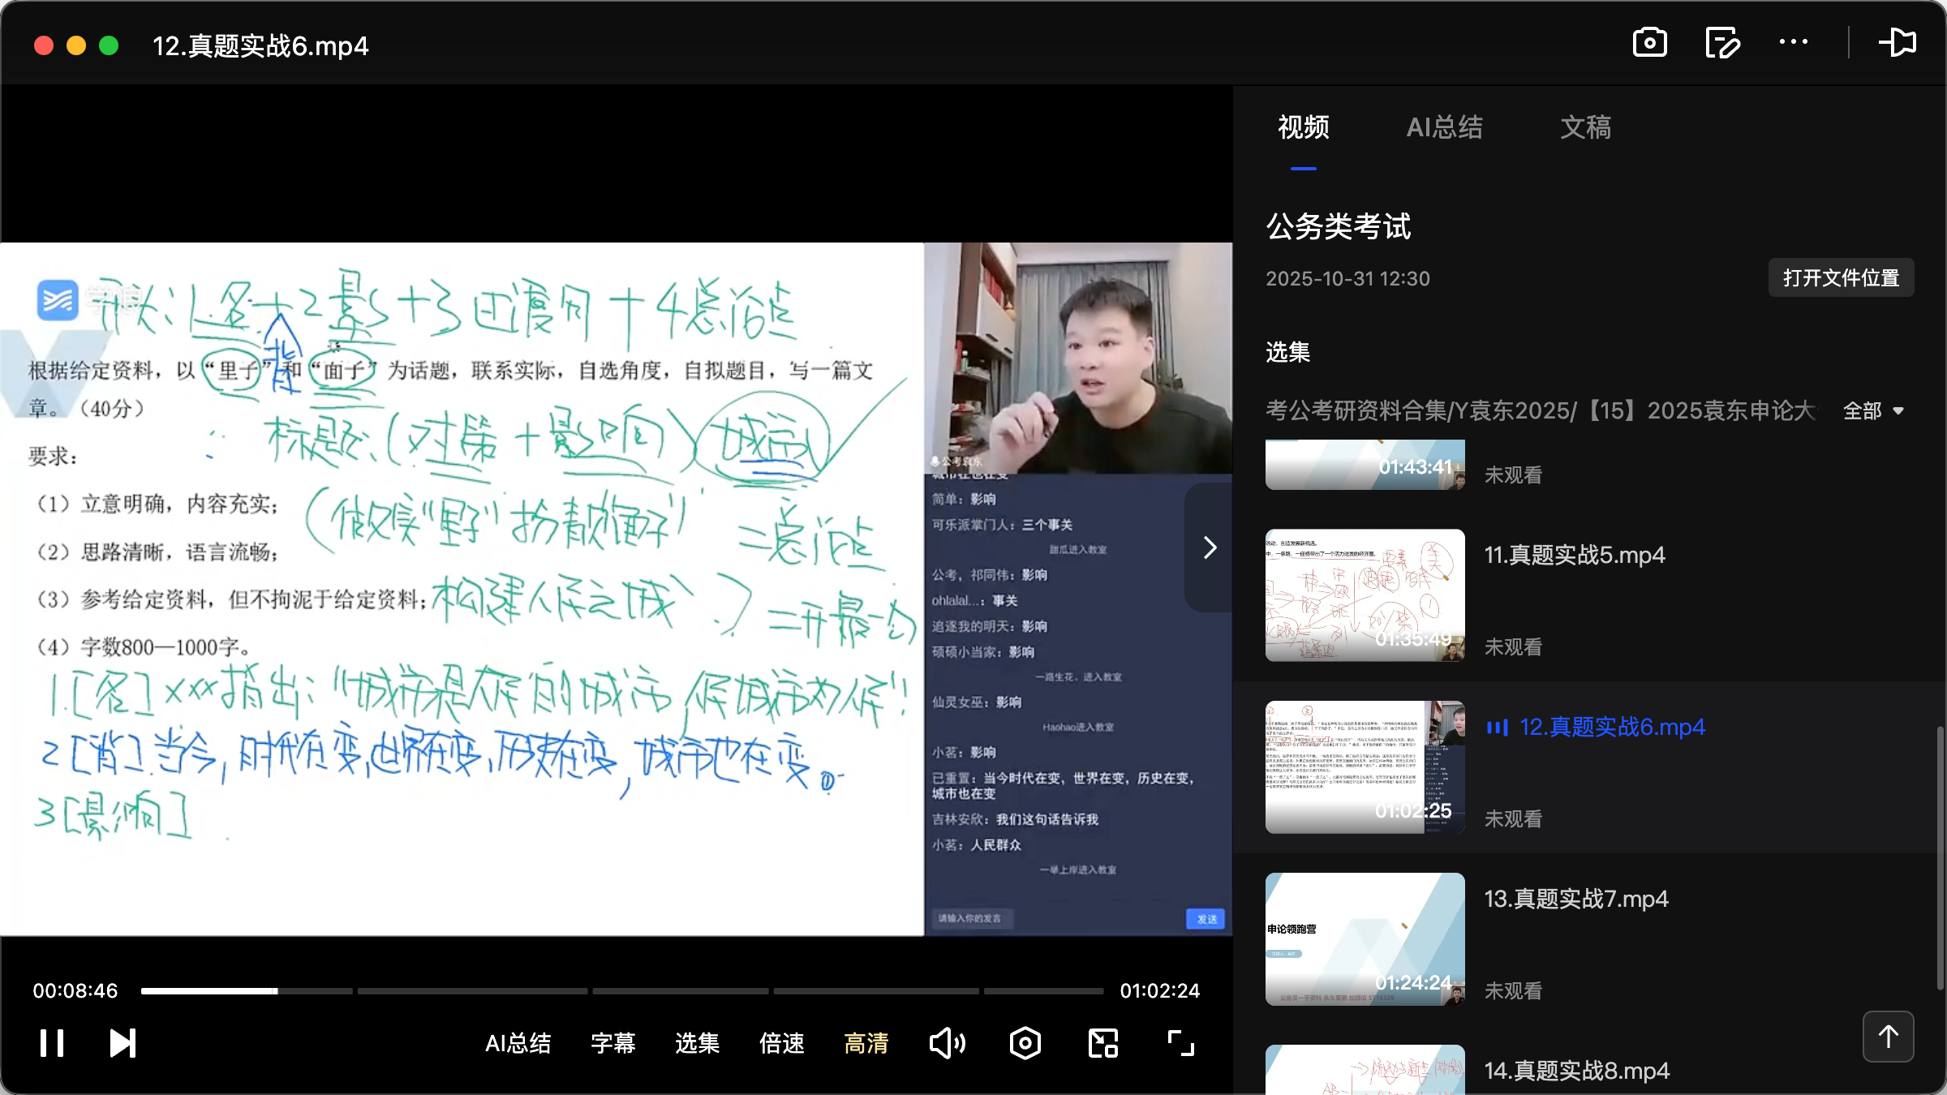Open the more options (...) menu

[1793, 42]
